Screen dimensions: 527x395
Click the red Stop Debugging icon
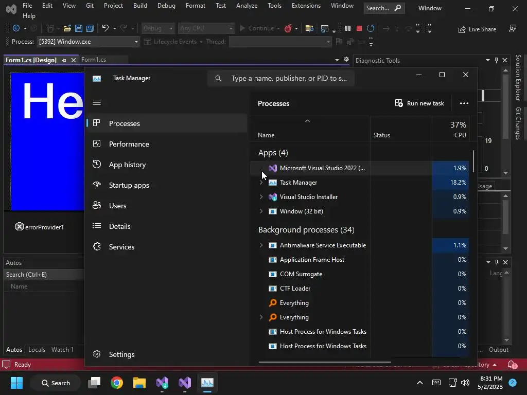click(359, 28)
